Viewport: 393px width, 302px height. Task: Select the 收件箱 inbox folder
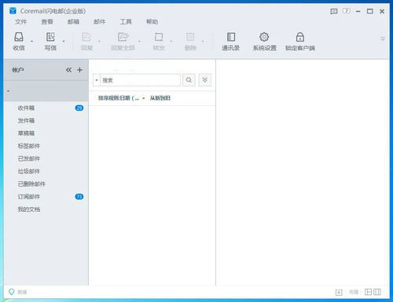tap(46, 108)
